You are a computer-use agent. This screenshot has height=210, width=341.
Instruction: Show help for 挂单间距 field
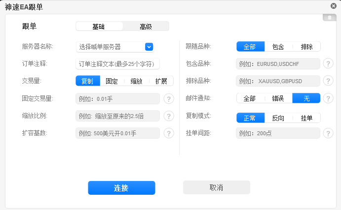click(x=328, y=133)
